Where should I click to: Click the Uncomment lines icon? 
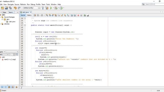pos(88,15)
